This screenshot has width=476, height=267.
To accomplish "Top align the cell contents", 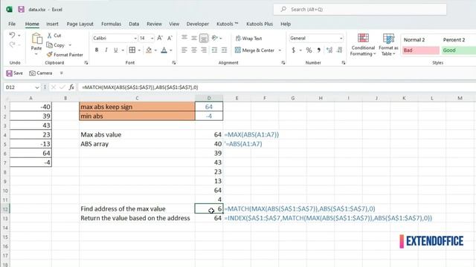I will coord(184,38).
